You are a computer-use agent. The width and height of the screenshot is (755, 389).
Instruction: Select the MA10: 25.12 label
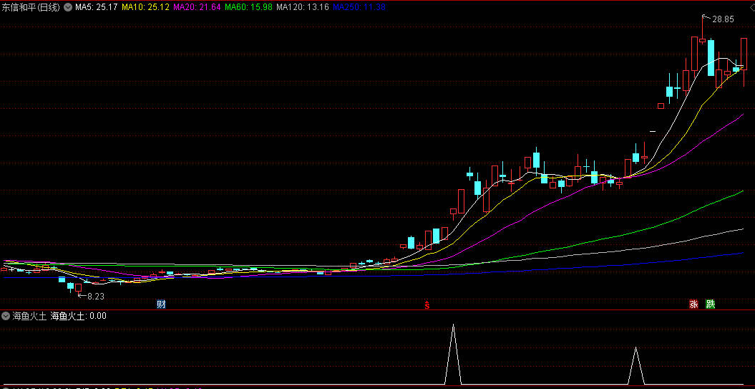[x=145, y=7]
